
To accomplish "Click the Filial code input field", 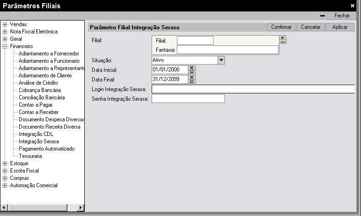I will 195,40.
